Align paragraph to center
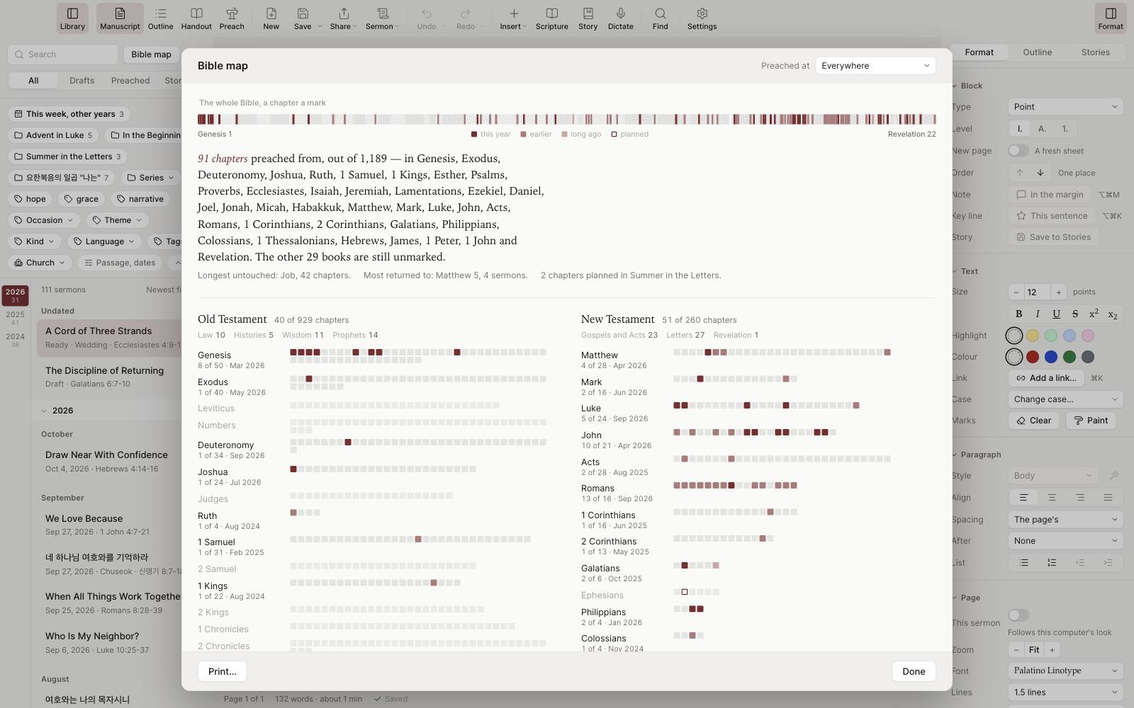The width and height of the screenshot is (1134, 708). coord(1052,498)
